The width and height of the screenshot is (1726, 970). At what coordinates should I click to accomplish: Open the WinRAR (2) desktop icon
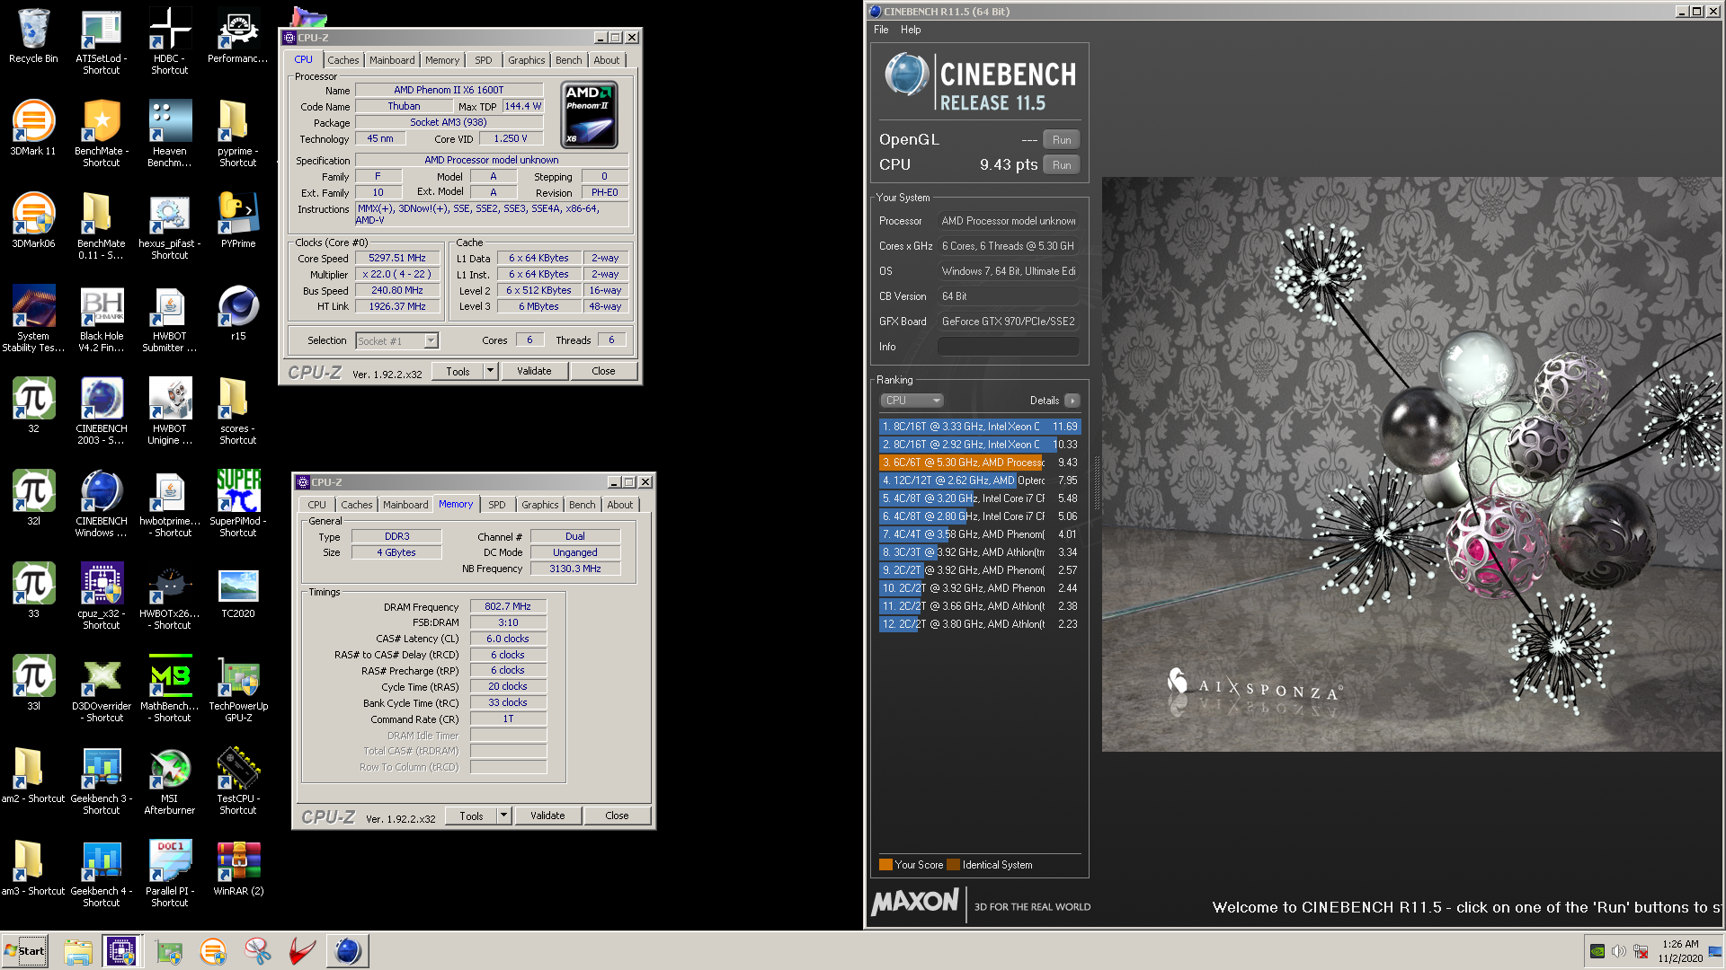(x=238, y=869)
